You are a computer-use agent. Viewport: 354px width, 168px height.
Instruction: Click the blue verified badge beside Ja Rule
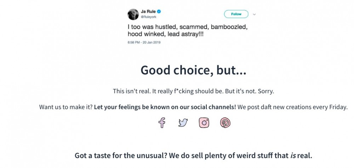tap(159, 11)
